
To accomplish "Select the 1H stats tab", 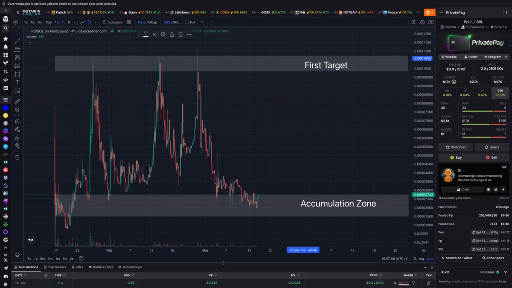I will click(465, 93).
